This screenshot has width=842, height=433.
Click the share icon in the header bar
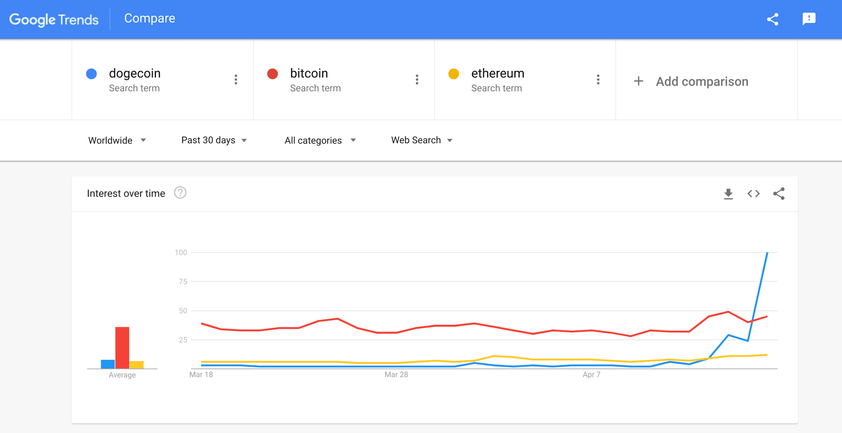click(773, 19)
